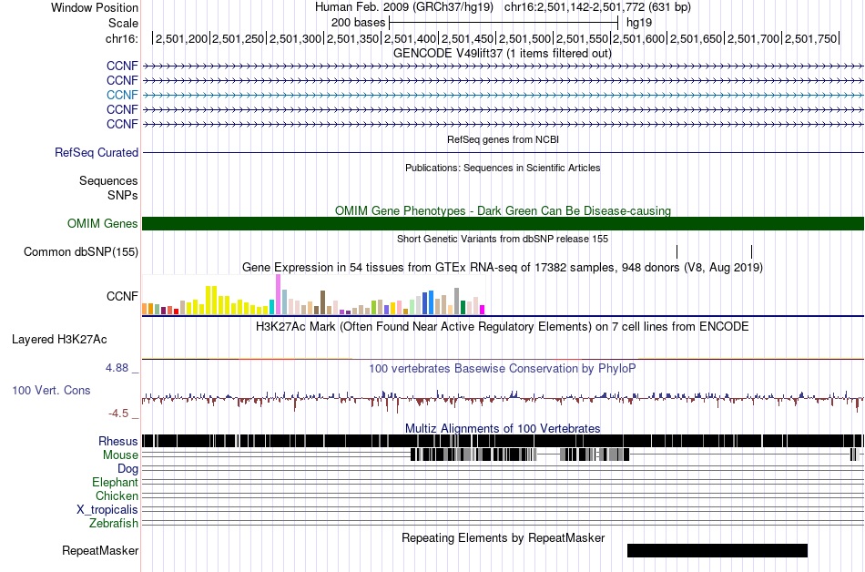Click the light blue CCNF transcript label
The width and height of the screenshot is (865, 572).
pyautogui.click(x=122, y=95)
